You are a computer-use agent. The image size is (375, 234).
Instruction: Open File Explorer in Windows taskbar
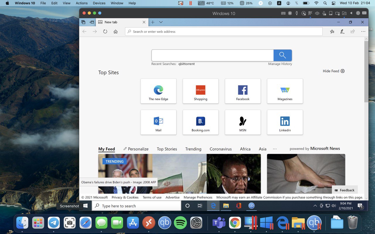point(226,206)
